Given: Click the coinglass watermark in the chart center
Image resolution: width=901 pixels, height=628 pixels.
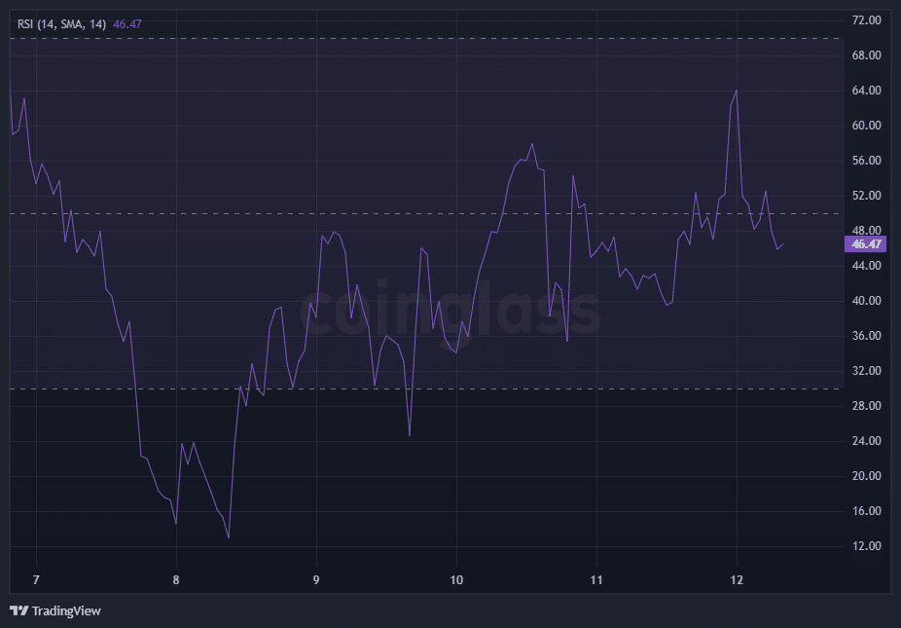Looking at the screenshot, I should (450, 310).
